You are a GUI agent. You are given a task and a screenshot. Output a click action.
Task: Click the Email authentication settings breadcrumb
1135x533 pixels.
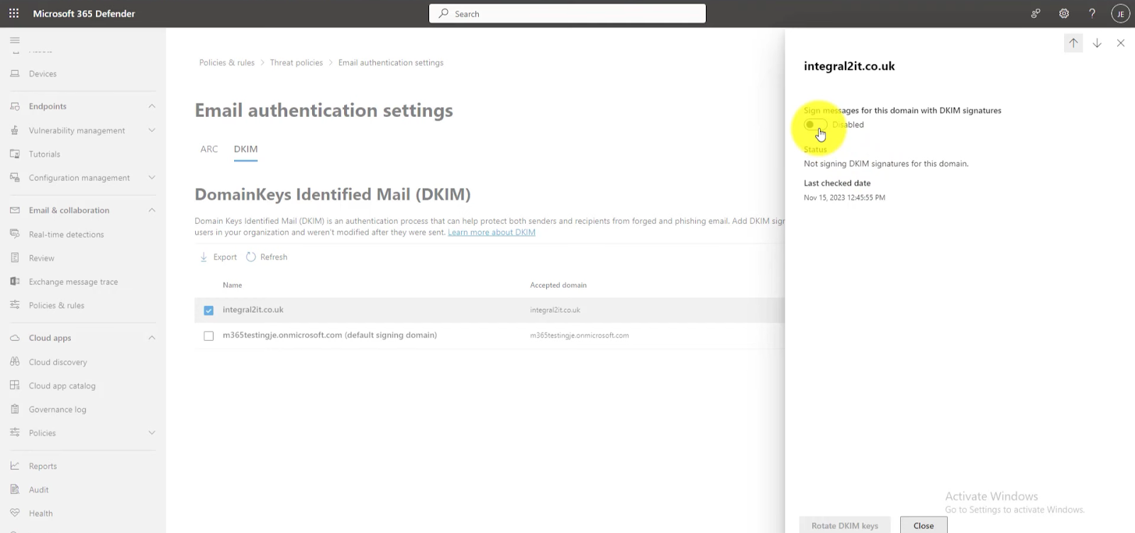[x=391, y=62]
